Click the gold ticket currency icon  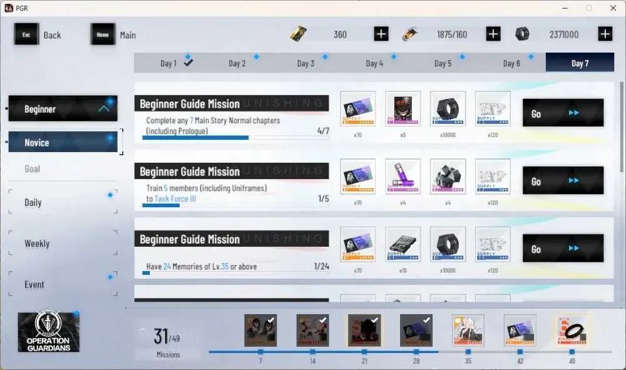point(299,34)
